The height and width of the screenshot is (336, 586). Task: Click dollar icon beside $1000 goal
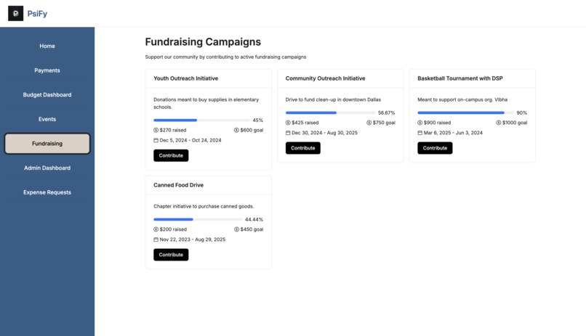[x=499, y=123]
